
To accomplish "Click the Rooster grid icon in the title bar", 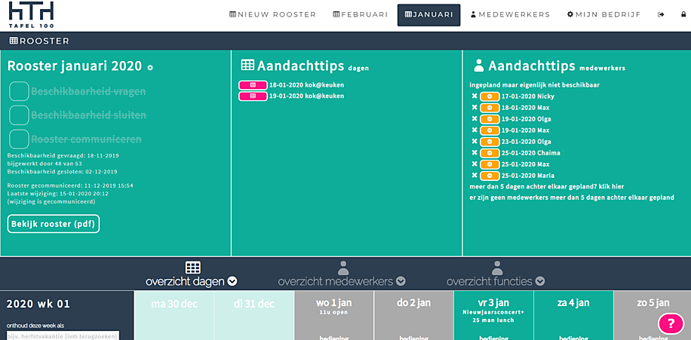I will click(x=14, y=41).
